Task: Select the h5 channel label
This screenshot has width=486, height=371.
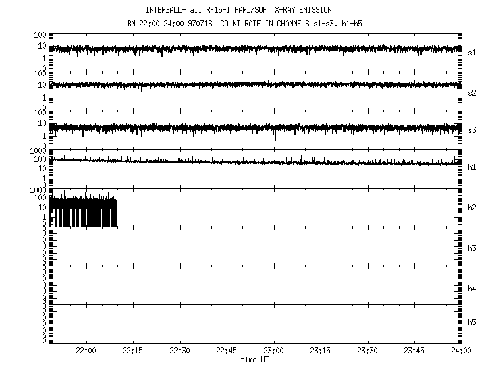Action: [473, 322]
